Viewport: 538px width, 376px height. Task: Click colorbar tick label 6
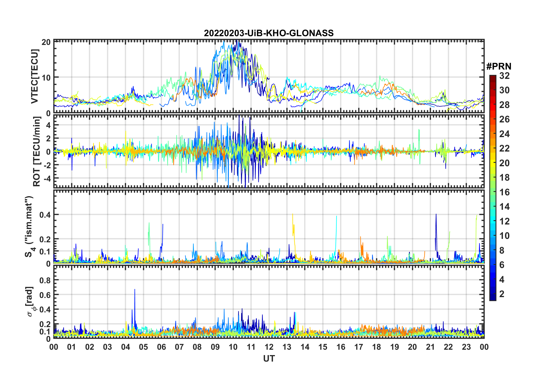(x=502, y=265)
